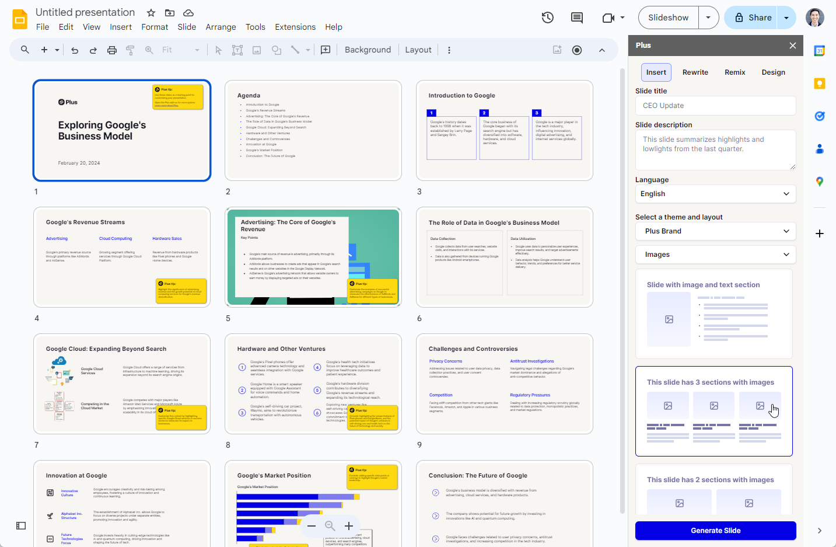836x547 pixels.
Task: Check the cloud document status icon
Action: [188, 13]
